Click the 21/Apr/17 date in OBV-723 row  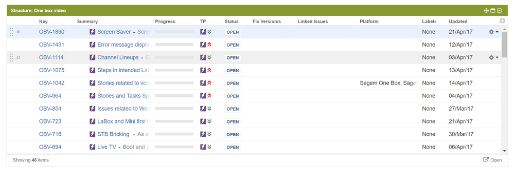tap(460, 121)
